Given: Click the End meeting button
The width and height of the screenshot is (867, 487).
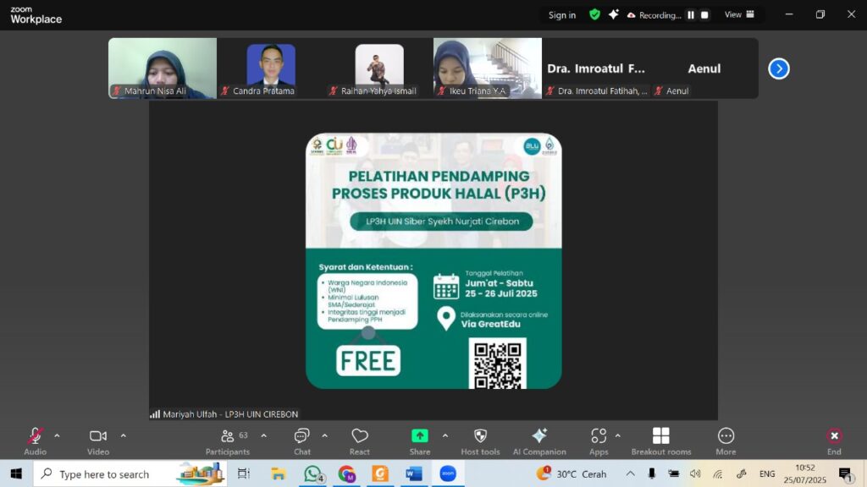Looking at the screenshot, I should point(834,440).
